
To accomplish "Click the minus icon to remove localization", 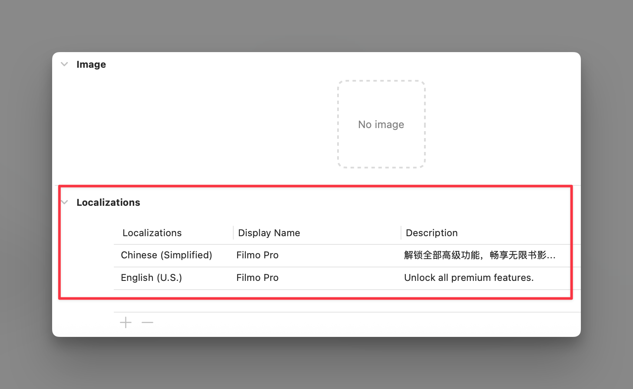I will pyautogui.click(x=148, y=323).
